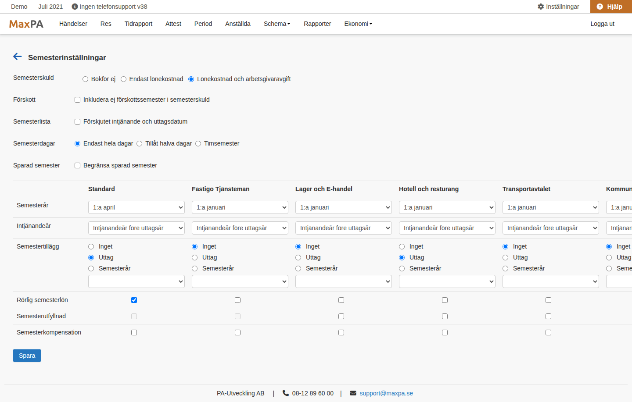Select Uttag radio under Transportavtalet
The height and width of the screenshot is (402, 632).
click(506, 258)
